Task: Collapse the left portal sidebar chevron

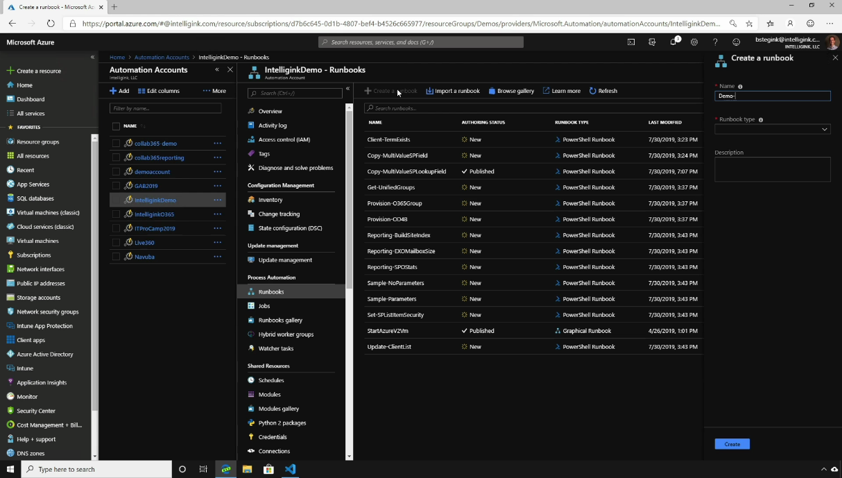Action: pos(92,57)
